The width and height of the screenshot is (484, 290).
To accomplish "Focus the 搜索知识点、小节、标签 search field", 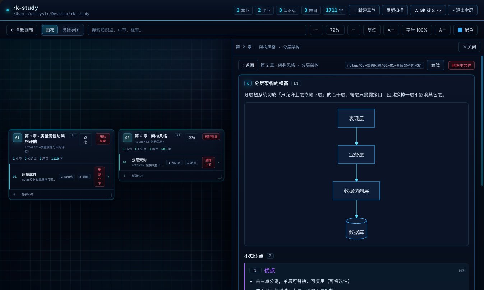I will pyautogui.click(x=197, y=30).
